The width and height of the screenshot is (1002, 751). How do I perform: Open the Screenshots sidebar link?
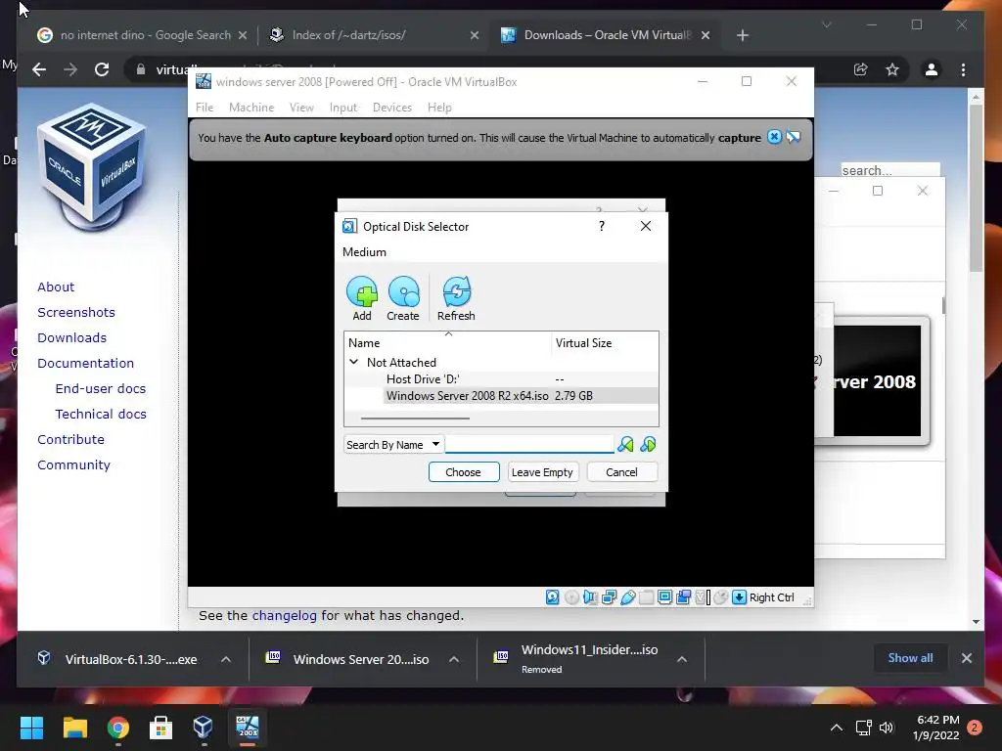[76, 312]
